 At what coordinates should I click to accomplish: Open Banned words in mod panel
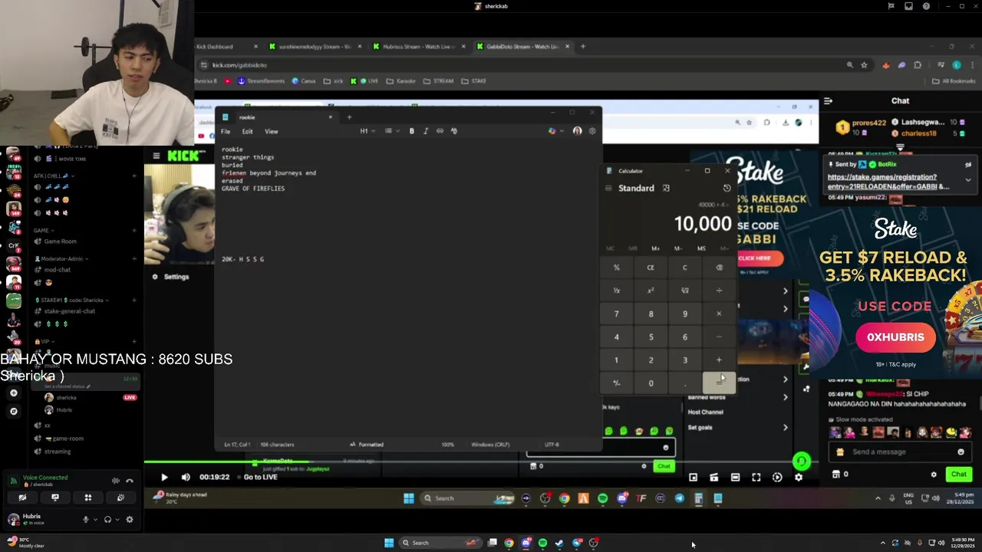coord(707,397)
